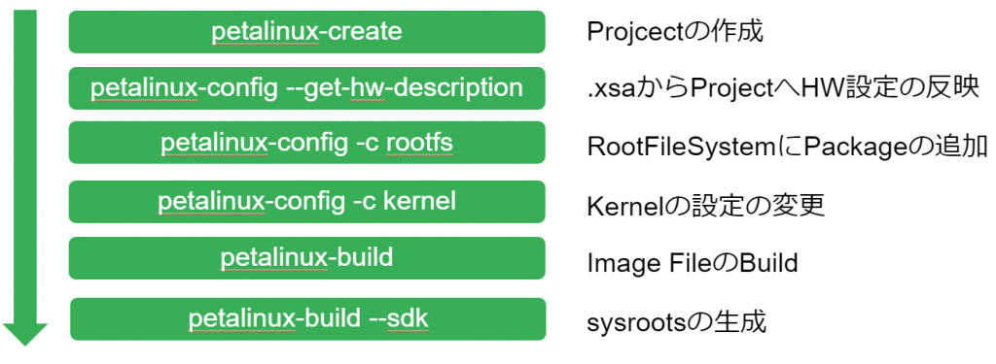Click the Image FileのBuild description
Screen dimensions: 996x364
[692, 262]
